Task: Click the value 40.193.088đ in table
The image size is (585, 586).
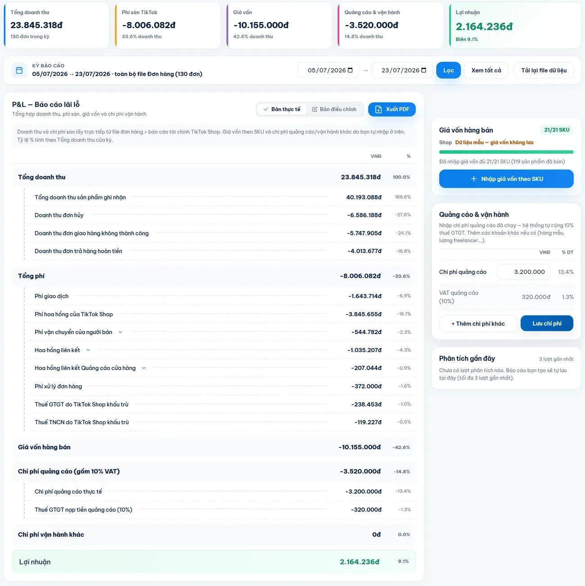Action: (x=364, y=197)
